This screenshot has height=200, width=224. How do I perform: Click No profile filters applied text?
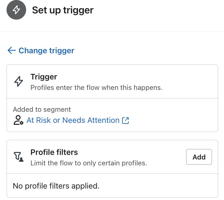pos(56,186)
